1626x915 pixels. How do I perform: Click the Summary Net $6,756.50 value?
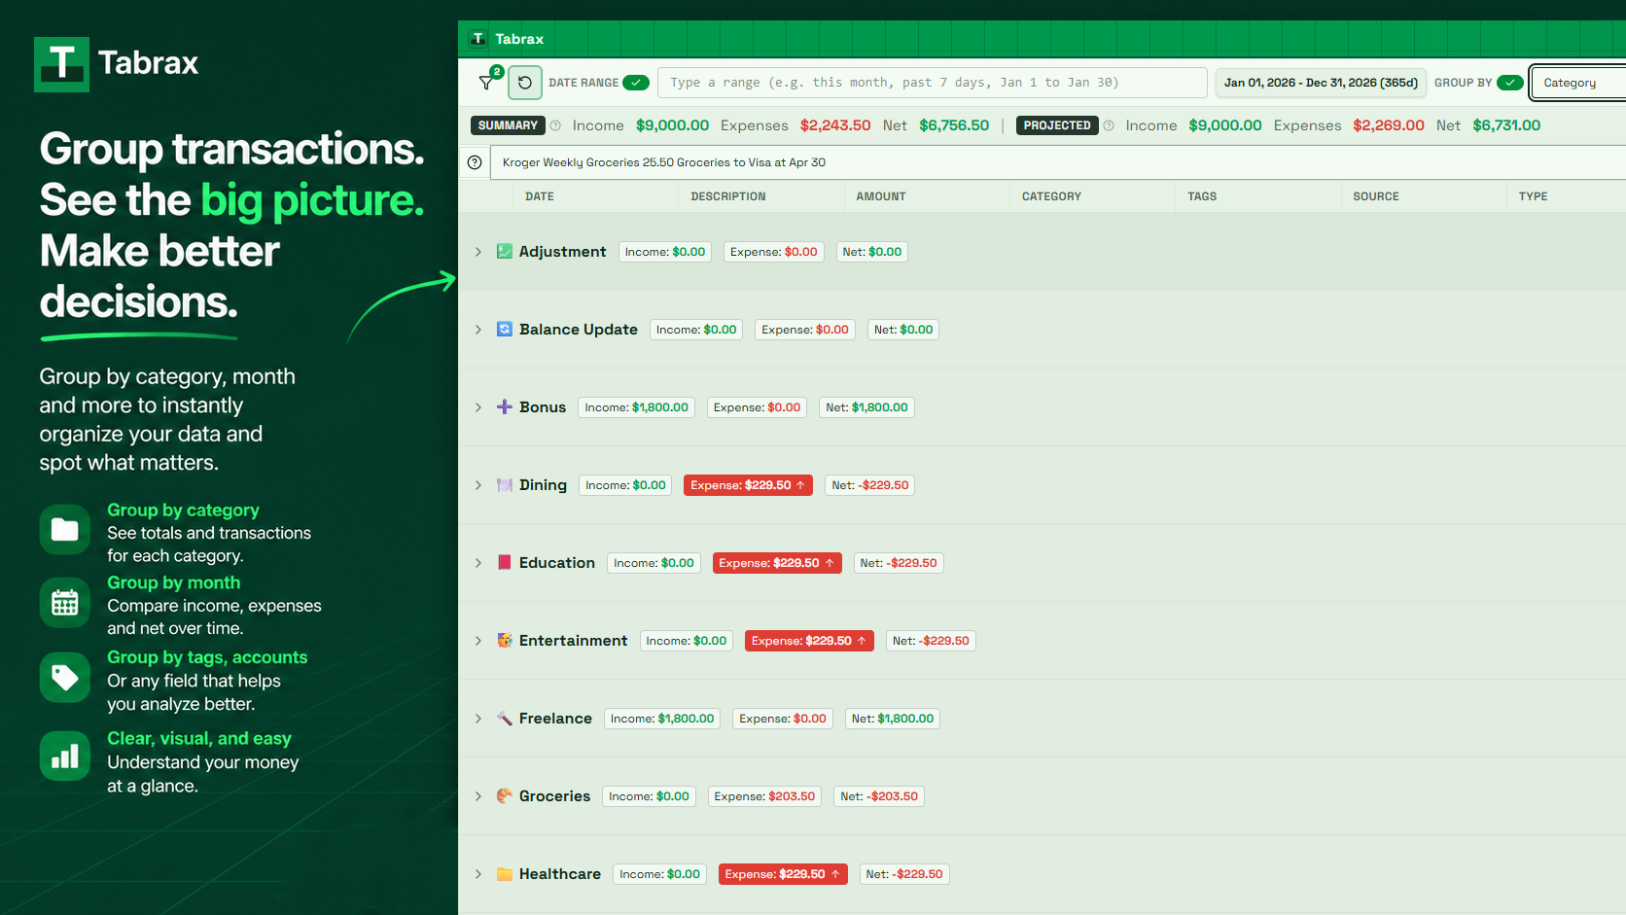(954, 125)
